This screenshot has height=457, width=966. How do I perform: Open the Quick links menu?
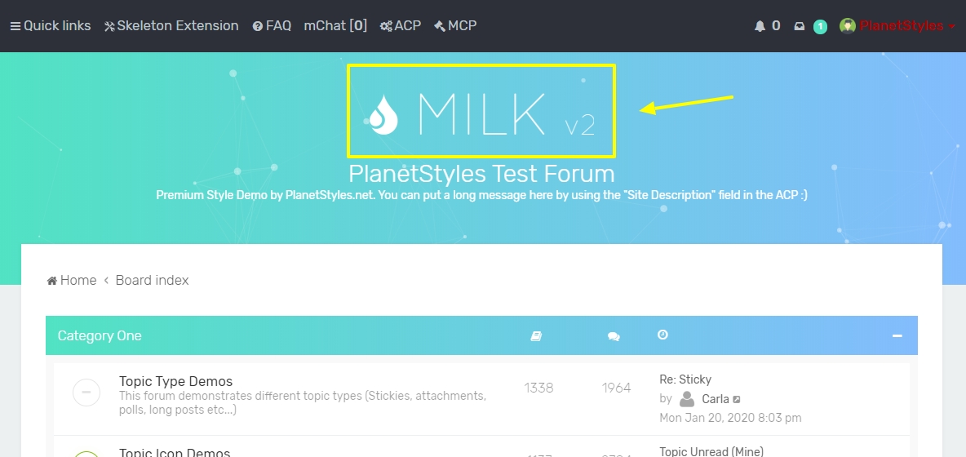tap(51, 26)
